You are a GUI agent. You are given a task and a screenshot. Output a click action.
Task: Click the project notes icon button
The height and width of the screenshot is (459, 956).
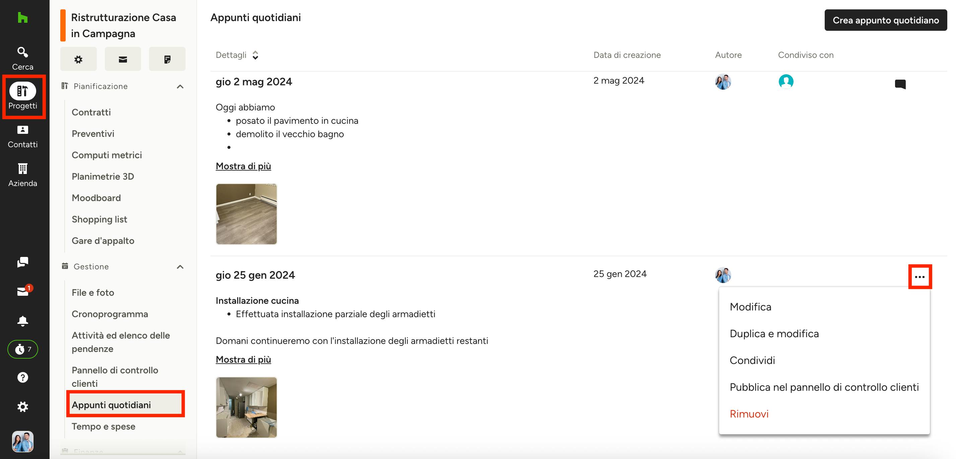pyautogui.click(x=167, y=59)
